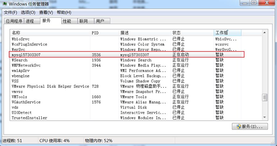Screen dimensions: 277x146
Task: Sort services by 名称 column header
Action: click(x=49, y=33)
